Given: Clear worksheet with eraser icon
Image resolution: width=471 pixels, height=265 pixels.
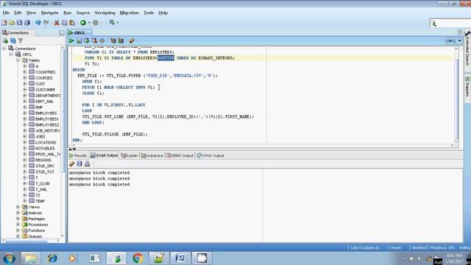Looking at the screenshot, I should click(132, 41).
